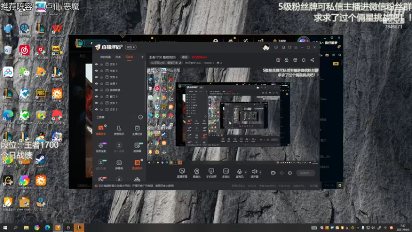The width and height of the screenshot is (412, 232).
Task: Open the 视频连麦 video co-stream tool
Action: pyautogui.click(x=101, y=147)
